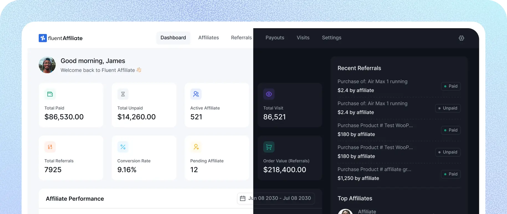Click the Order Value shopping cart icon
Screen dimensions: 507x214
(x=269, y=147)
